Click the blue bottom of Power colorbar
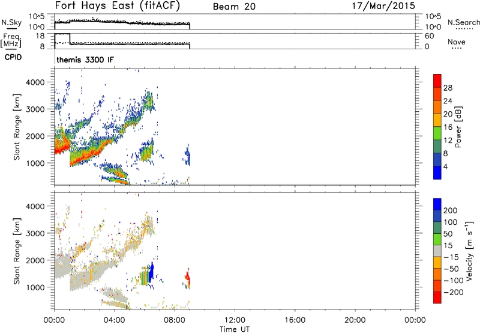 [437, 173]
